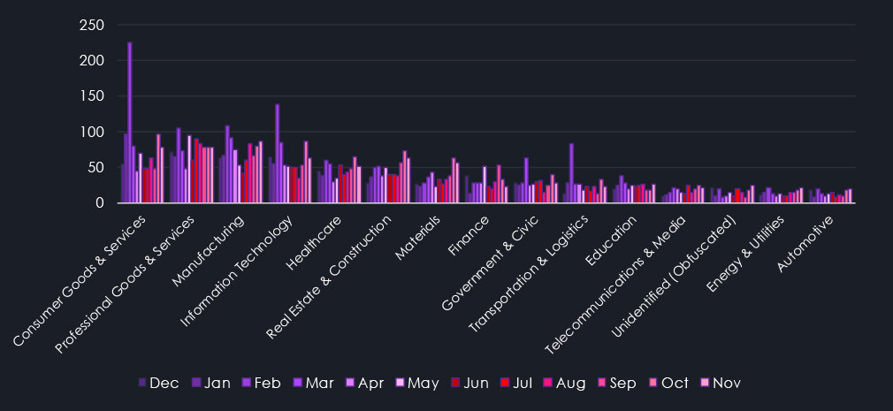The height and width of the screenshot is (411, 893).
Task: Select tallest bar in Transportation & Logistics
Action: (x=571, y=173)
